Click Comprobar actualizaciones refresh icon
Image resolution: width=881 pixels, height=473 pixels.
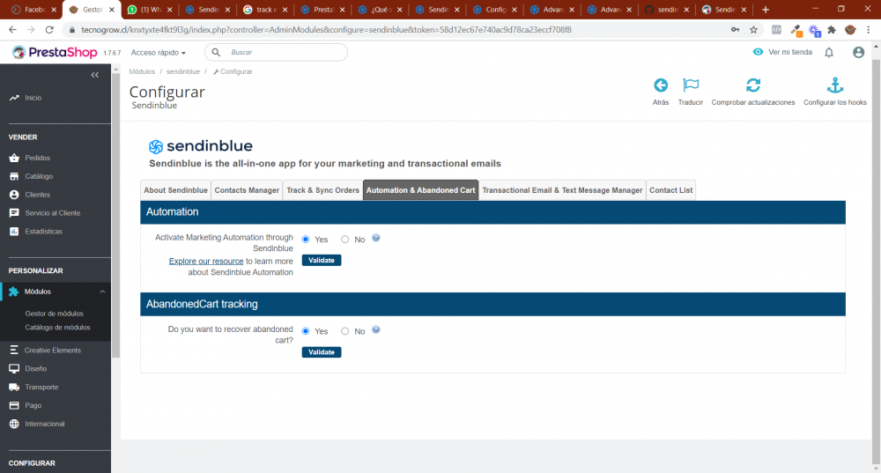[753, 85]
